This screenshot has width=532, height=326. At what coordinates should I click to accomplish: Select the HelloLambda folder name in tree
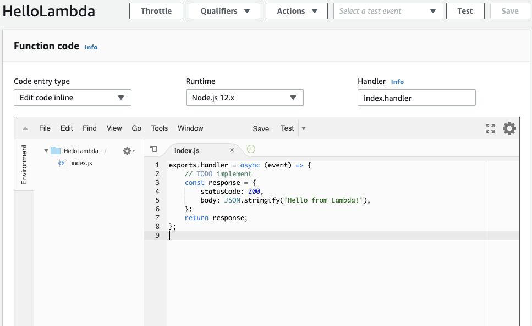pos(81,151)
